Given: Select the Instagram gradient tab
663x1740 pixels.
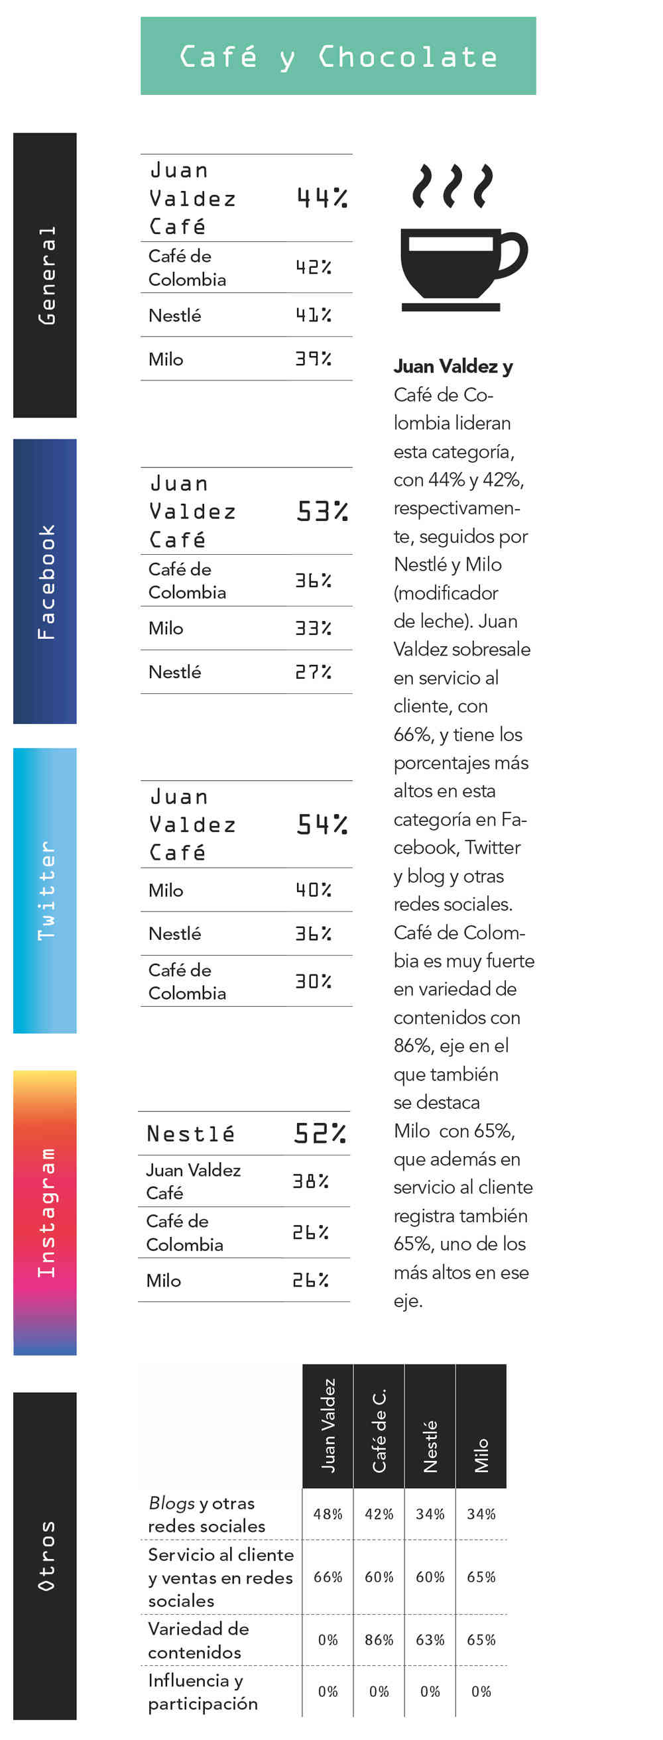Looking at the screenshot, I should coord(44,1212).
